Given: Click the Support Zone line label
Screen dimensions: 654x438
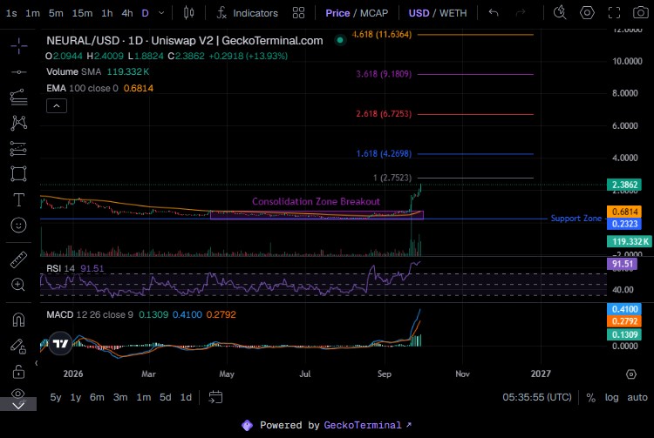Looking at the screenshot, I should pyautogui.click(x=576, y=219).
